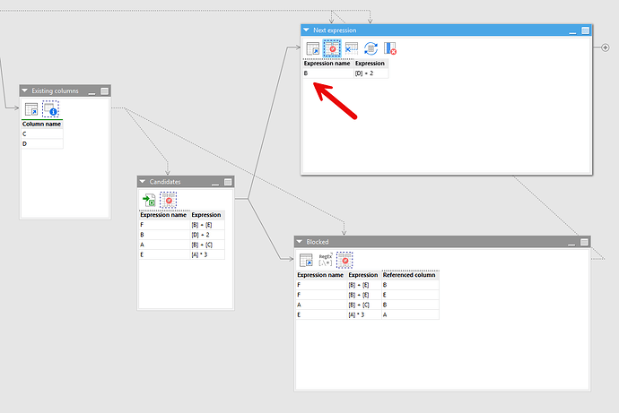Collapse the Next expression table
This screenshot has width=619, height=413.
point(306,30)
